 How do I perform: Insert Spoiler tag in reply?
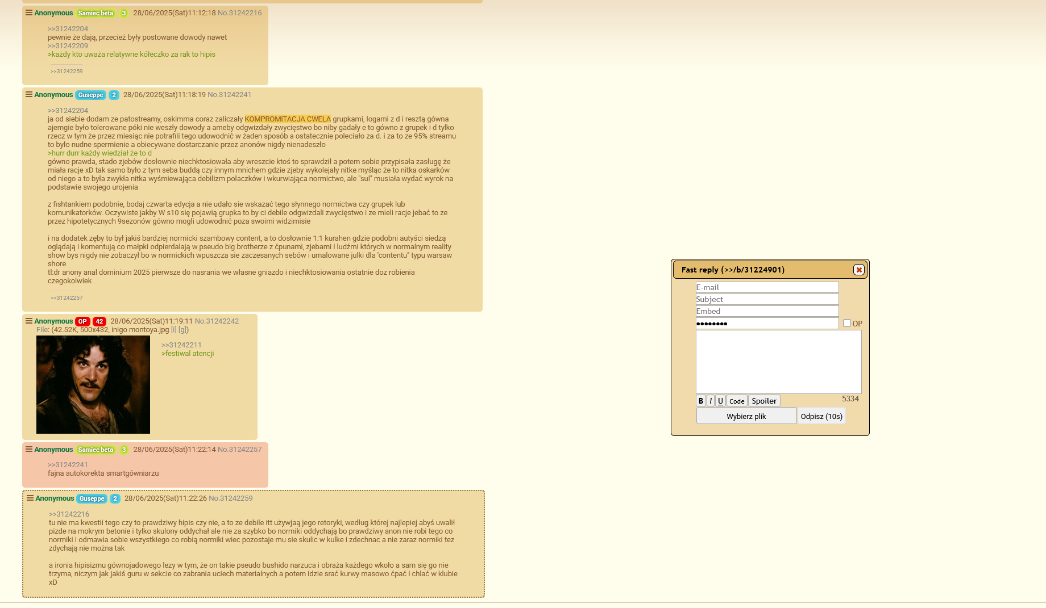click(764, 401)
